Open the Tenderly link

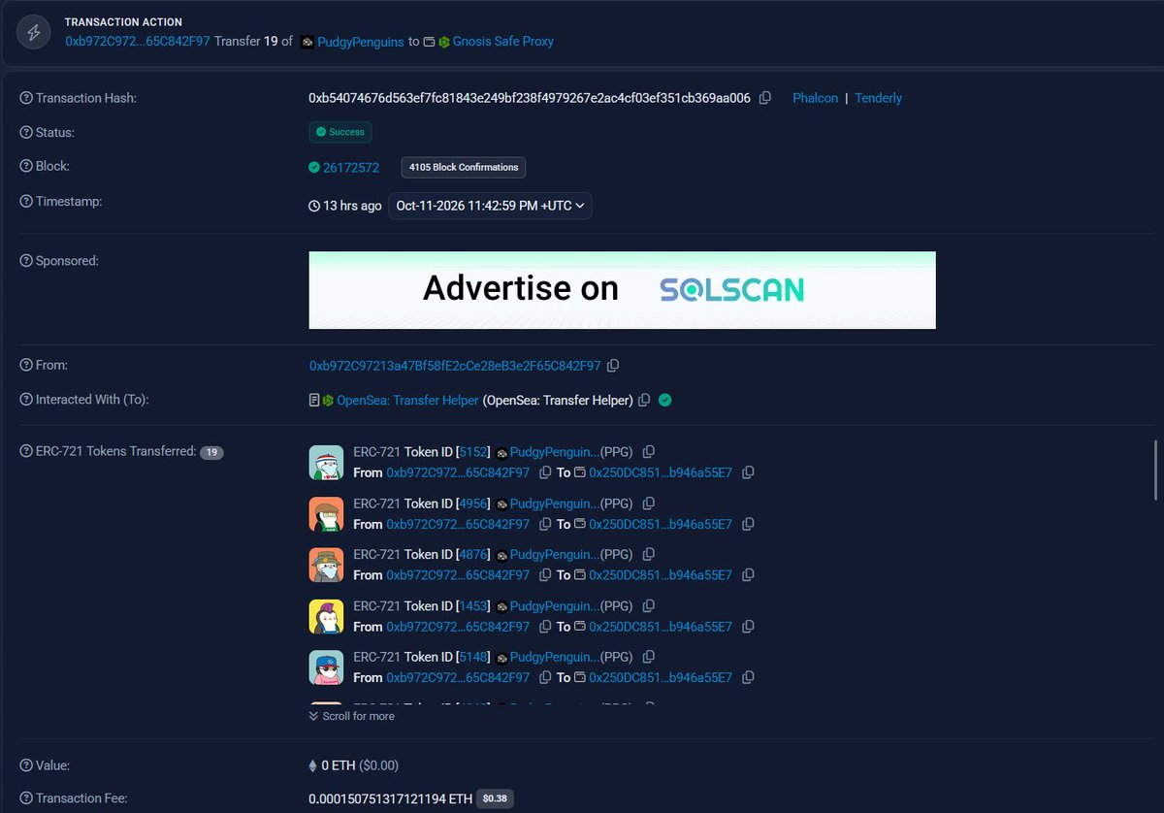tap(878, 98)
